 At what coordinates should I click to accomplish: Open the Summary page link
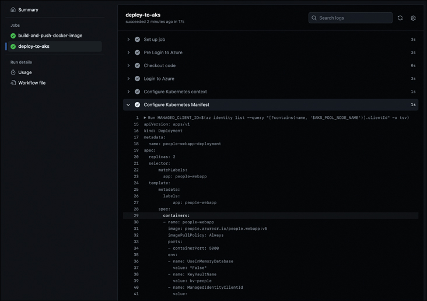[x=28, y=10]
